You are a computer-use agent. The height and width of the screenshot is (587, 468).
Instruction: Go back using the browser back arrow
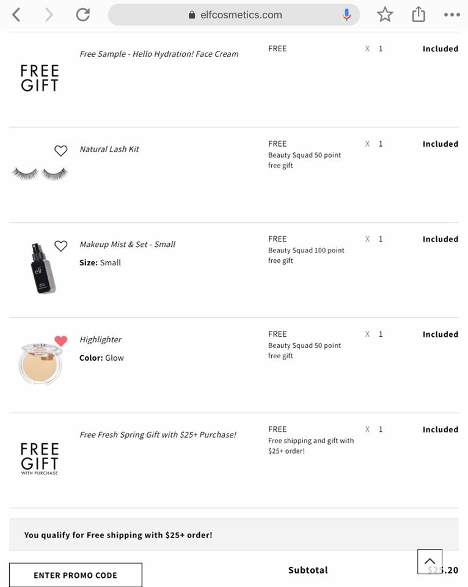tap(16, 15)
